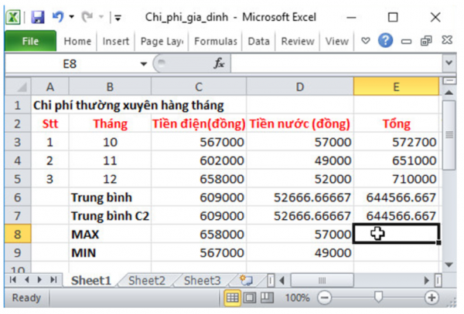The height and width of the screenshot is (314, 464).
Task: Select cell containing 572700
Action: (x=396, y=142)
